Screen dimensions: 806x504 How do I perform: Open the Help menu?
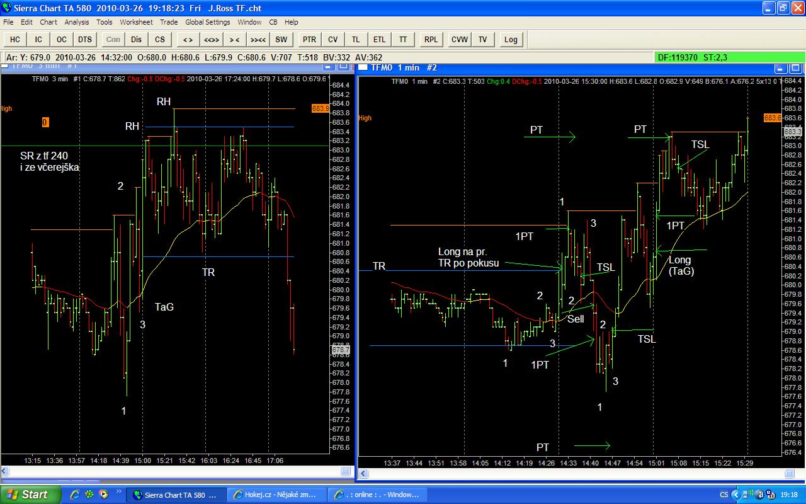coord(291,22)
